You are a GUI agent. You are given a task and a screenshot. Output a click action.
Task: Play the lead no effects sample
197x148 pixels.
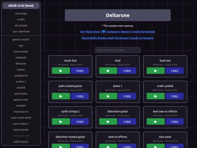click(x=108, y=146)
